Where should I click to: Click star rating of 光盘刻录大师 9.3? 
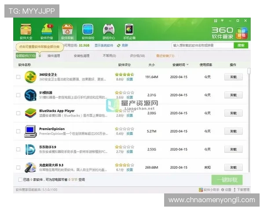tap(125, 165)
